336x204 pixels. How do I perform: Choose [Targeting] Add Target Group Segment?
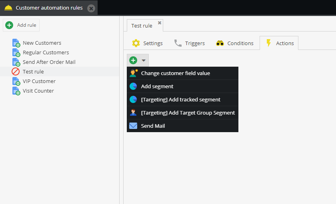(x=182, y=113)
